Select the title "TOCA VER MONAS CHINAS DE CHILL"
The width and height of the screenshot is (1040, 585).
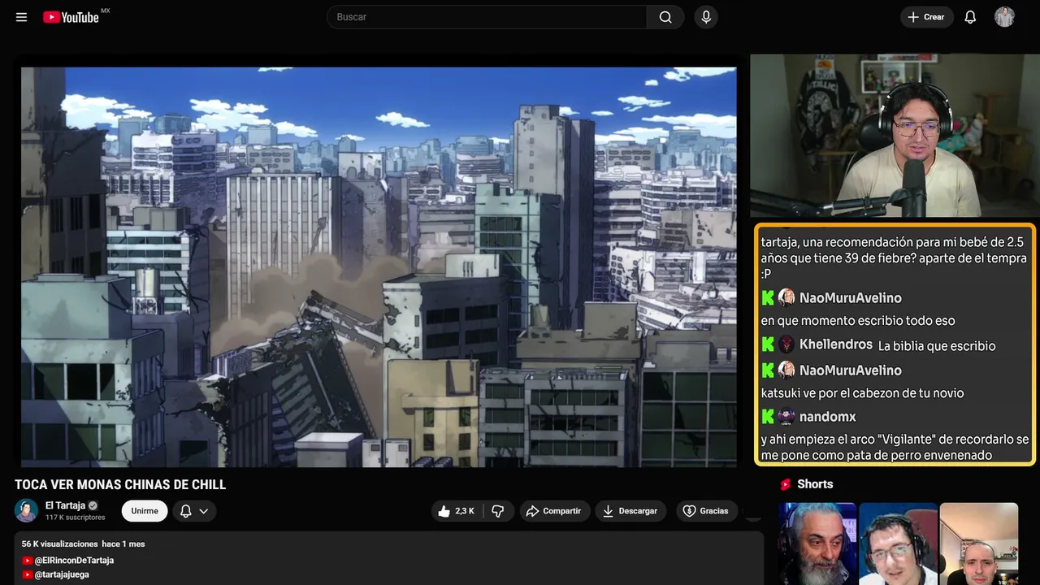point(120,485)
